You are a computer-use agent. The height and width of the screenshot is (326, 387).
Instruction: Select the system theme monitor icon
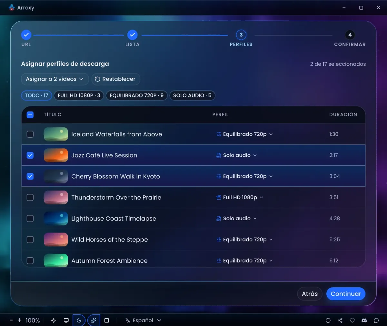click(66, 320)
